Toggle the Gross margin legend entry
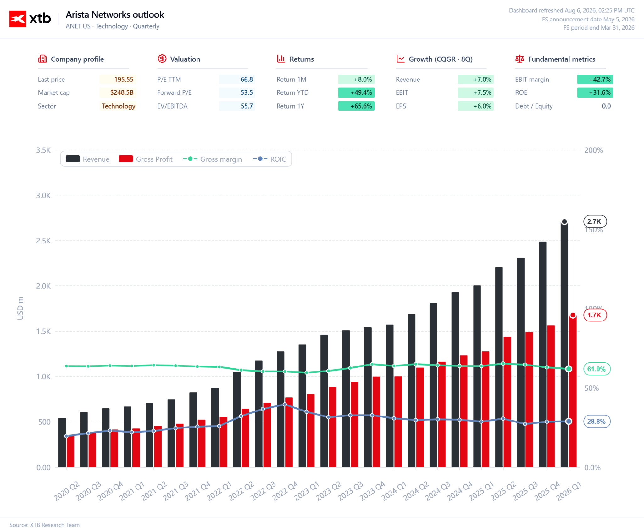 [x=213, y=159]
